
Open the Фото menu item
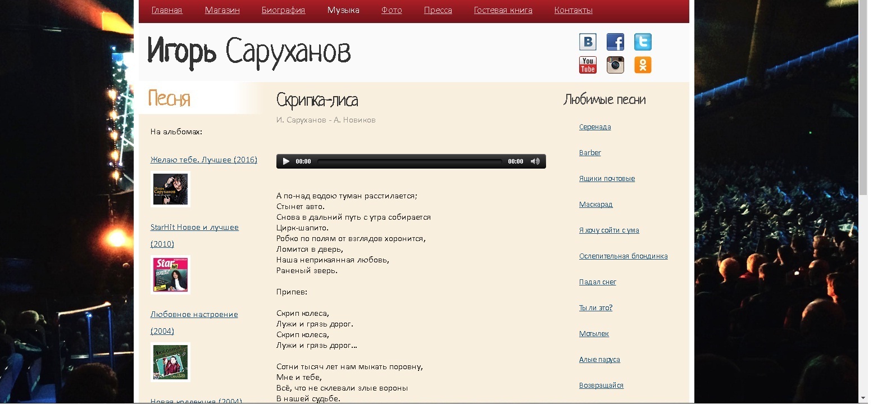[392, 10]
